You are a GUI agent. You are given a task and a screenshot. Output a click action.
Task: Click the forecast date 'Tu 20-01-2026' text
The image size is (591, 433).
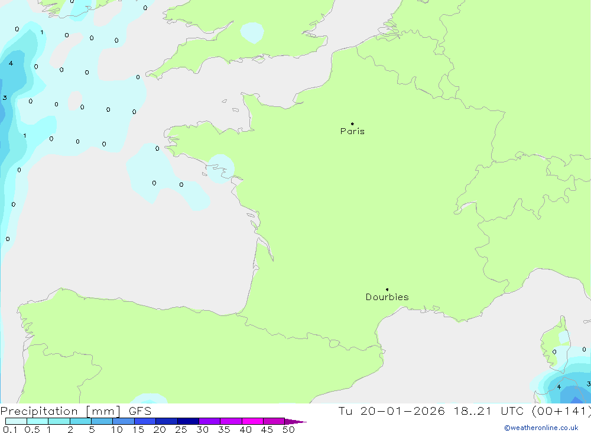click(x=391, y=411)
